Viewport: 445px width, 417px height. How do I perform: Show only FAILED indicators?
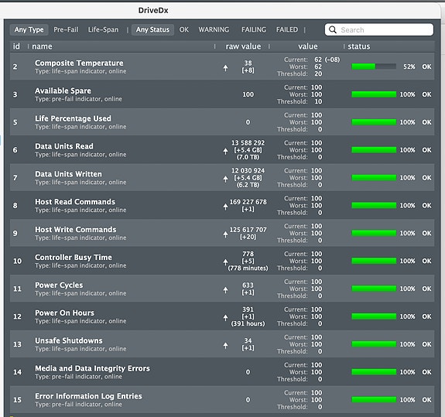(x=287, y=29)
